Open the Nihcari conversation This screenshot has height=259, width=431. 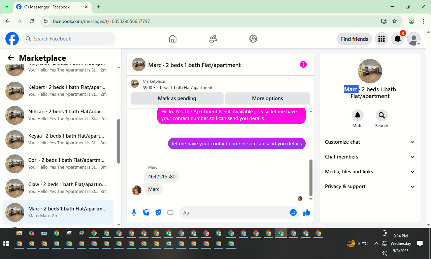point(58,115)
